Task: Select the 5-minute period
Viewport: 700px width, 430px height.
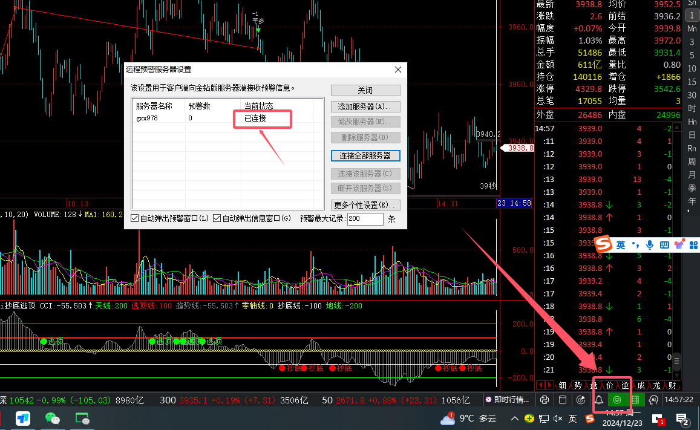Action: point(692,55)
